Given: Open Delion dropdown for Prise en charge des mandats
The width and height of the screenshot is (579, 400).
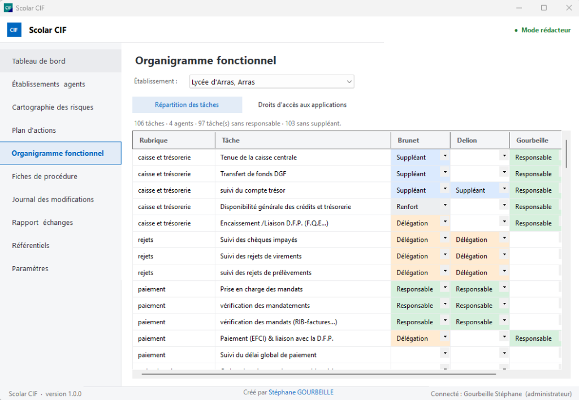Looking at the screenshot, I should click(504, 288).
